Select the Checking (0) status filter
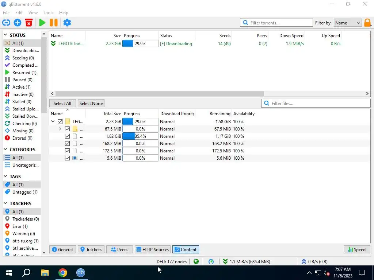This screenshot has height=280, width=374. (22, 124)
